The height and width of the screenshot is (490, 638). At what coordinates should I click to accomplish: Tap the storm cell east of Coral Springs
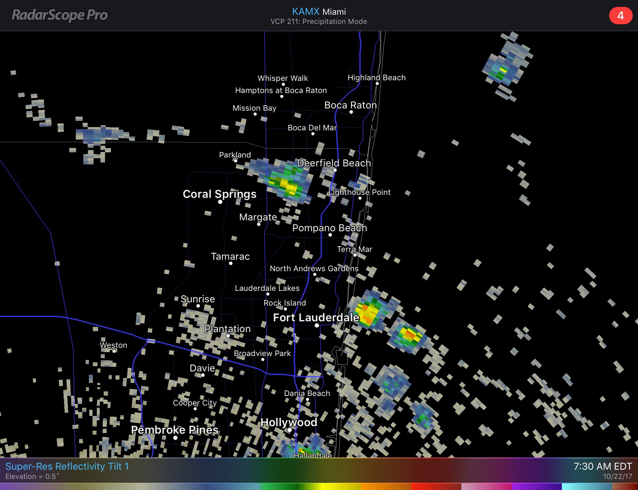(287, 185)
